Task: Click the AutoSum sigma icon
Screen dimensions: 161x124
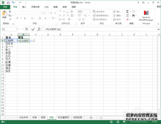Action: (128, 12)
